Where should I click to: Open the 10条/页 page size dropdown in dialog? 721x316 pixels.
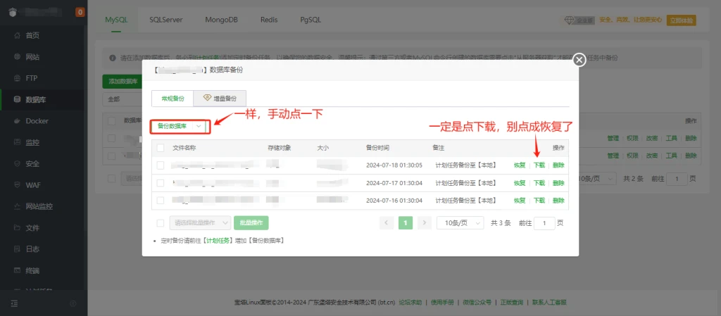pos(460,222)
